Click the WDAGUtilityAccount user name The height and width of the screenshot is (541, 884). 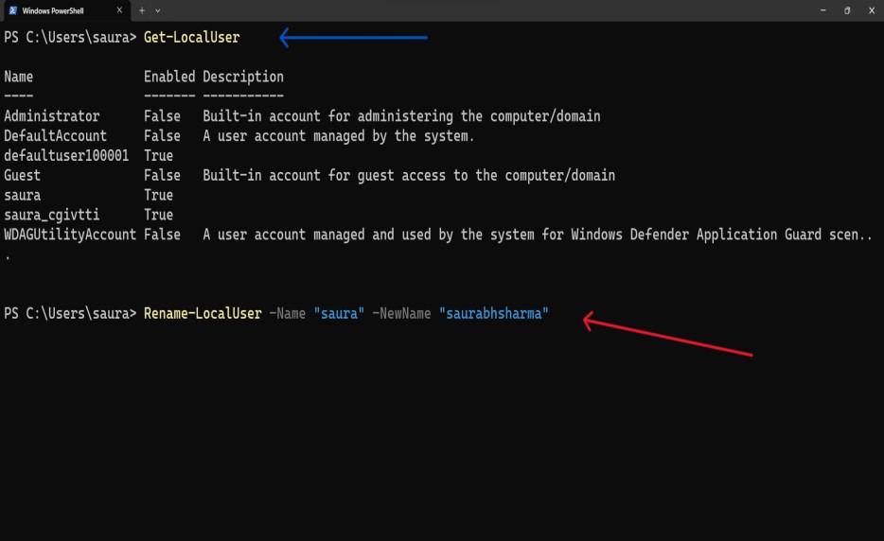[70, 235]
